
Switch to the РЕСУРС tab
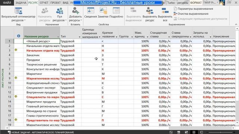[x=33, y=3]
